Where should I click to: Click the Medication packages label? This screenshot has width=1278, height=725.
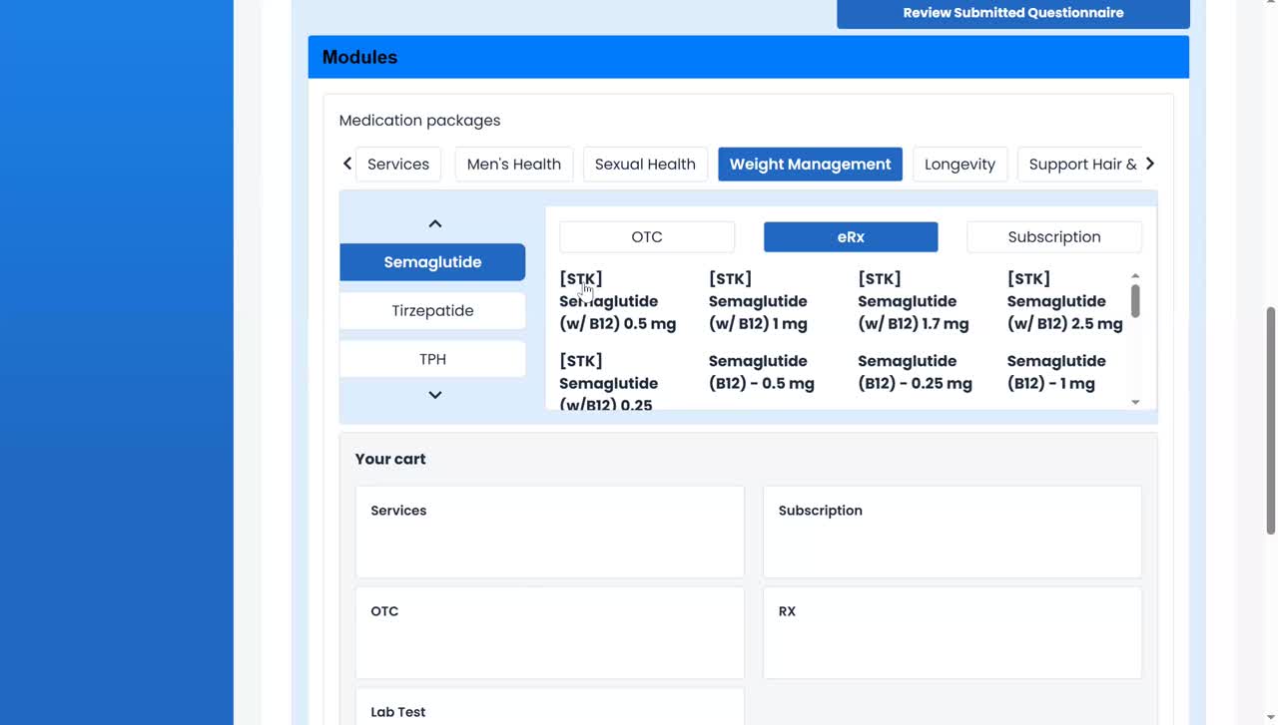pyautogui.click(x=420, y=121)
